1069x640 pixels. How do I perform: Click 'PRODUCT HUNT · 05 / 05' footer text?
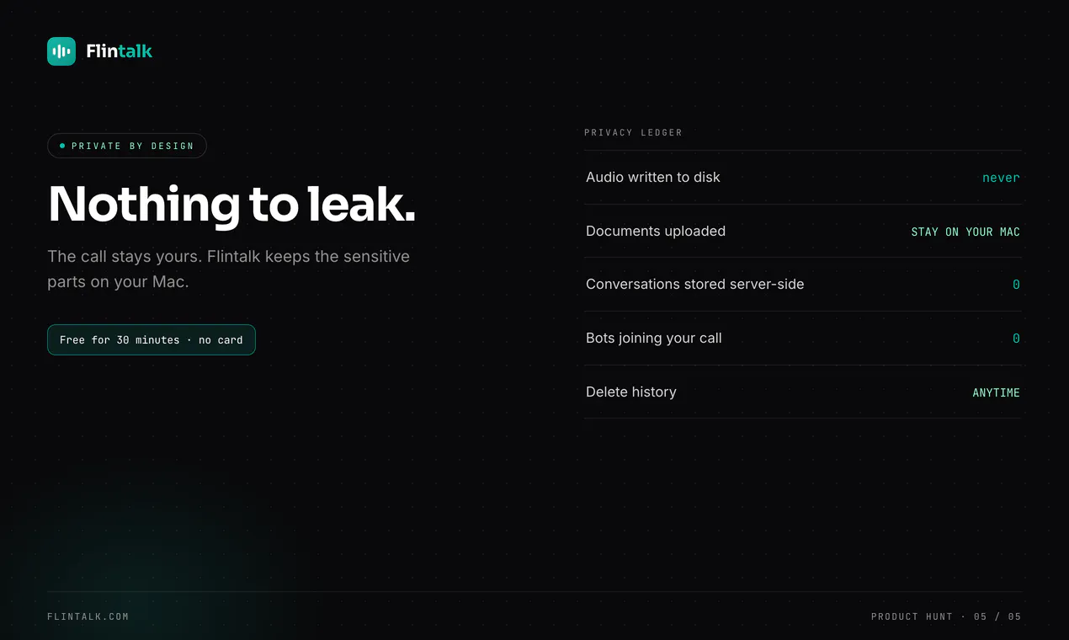[946, 616]
